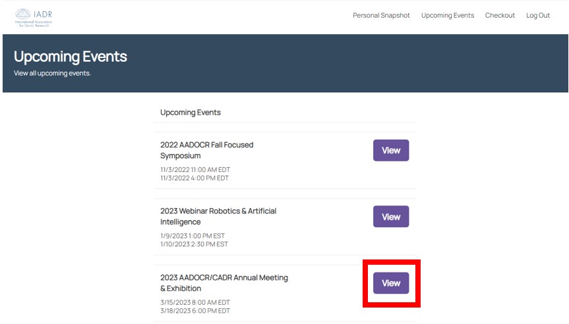This screenshot has height=324, width=569.
Task: Open Personal Snapshot page
Action: pos(381,15)
